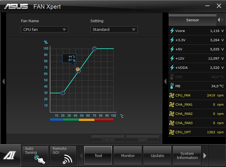226x167 pixels.
Task: Click the disabled Apply button
Action: tap(143, 139)
